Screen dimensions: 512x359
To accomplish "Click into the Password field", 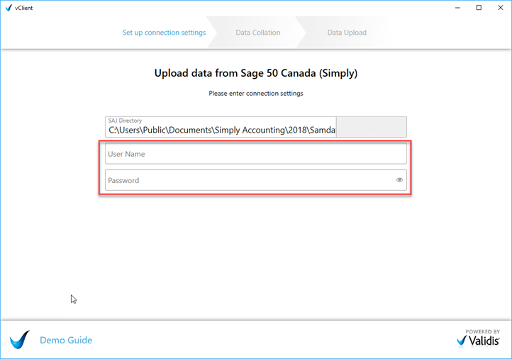I will [248, 180].
